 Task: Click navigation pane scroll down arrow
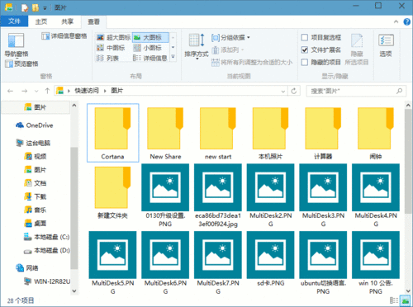point(74,290)
